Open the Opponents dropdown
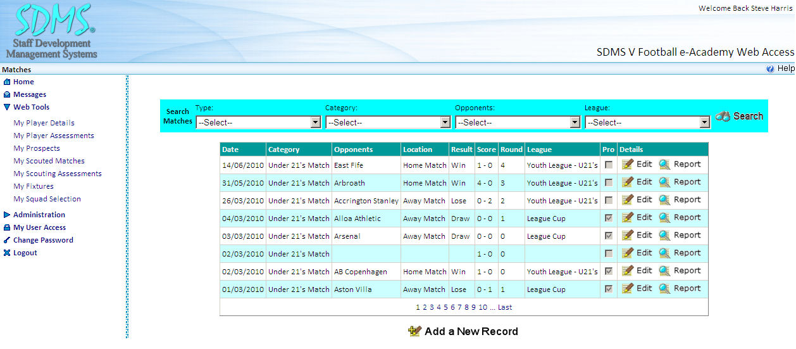796x349 pixels. pyautogui.click(x=518, y=122)
